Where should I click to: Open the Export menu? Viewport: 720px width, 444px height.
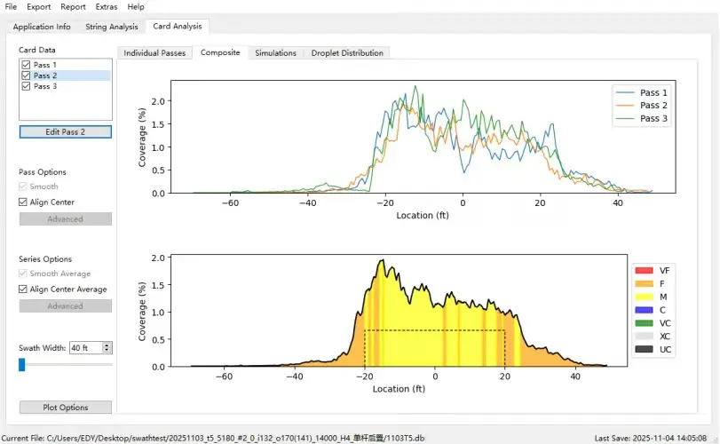[x=39, y=7]
